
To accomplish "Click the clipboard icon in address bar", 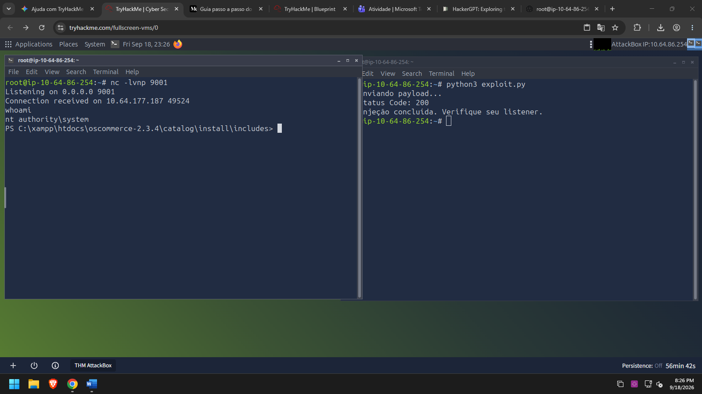I will [587, 28].
